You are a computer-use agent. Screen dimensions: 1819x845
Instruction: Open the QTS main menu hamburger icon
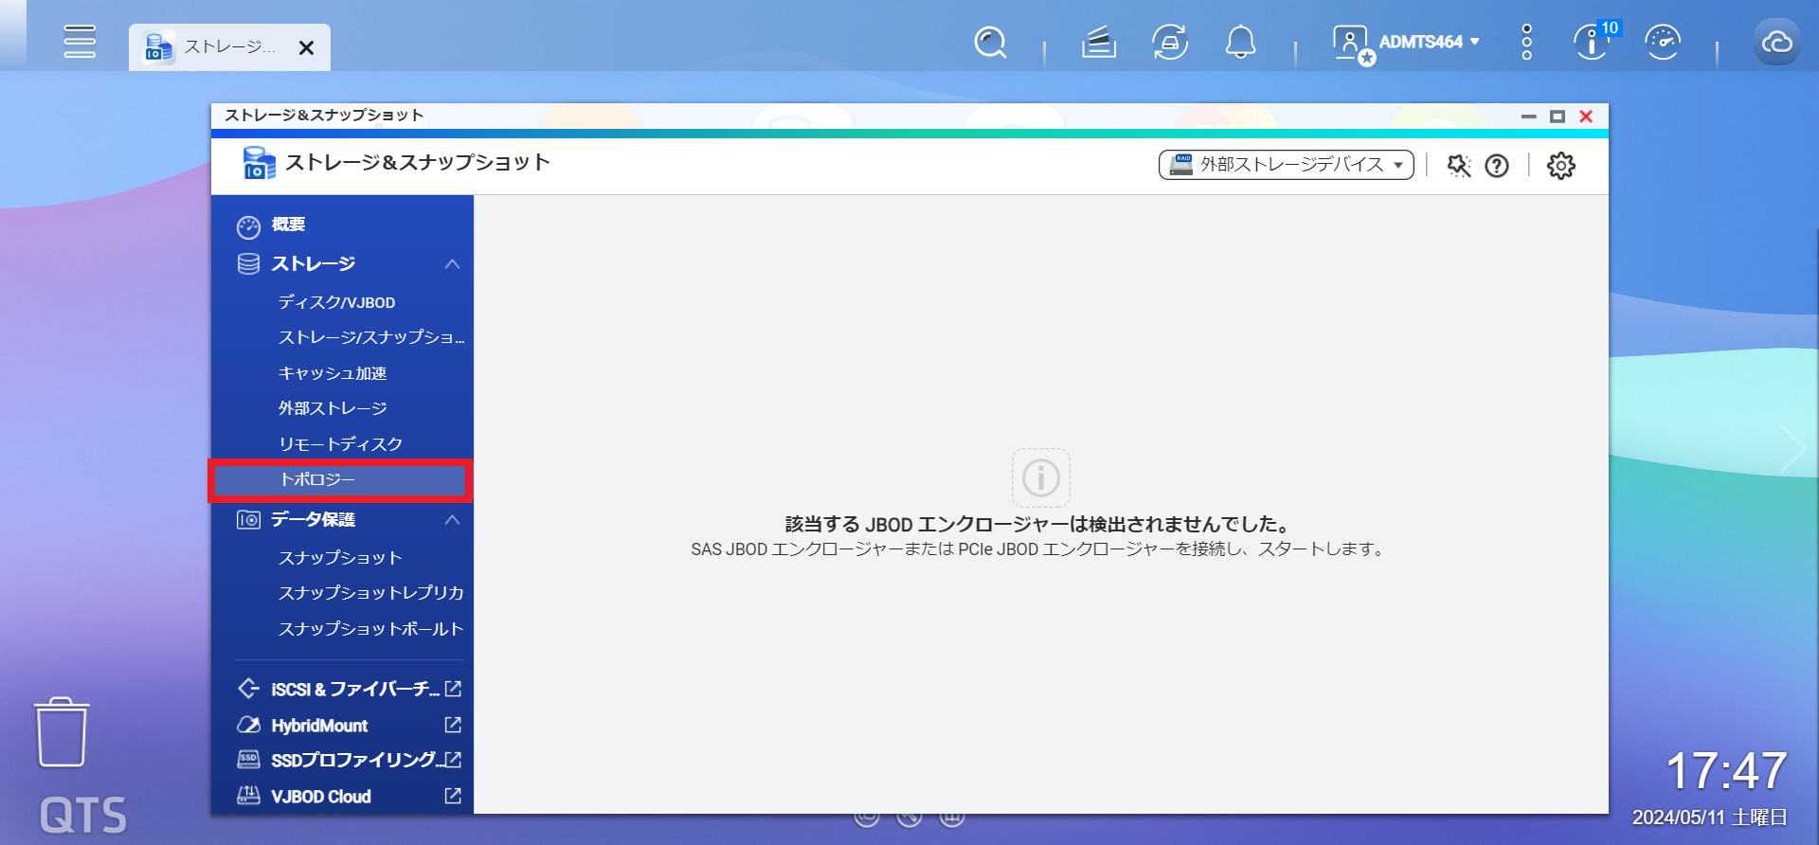point(80,42)
